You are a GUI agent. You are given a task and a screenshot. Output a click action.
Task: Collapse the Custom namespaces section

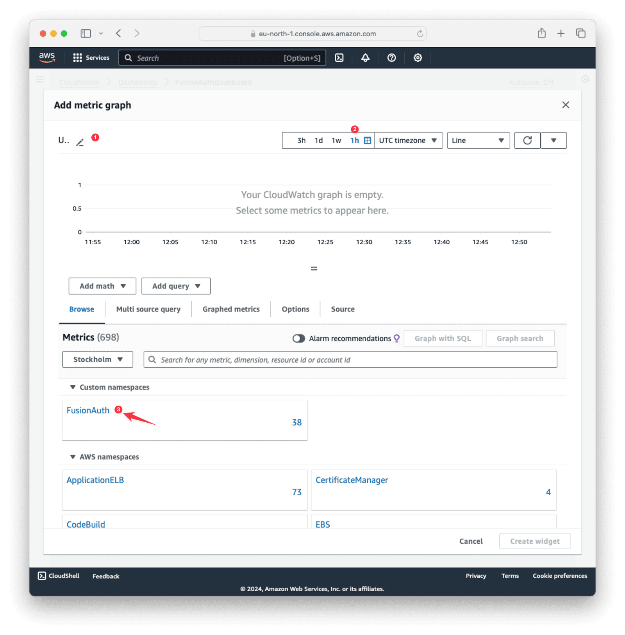73,387
